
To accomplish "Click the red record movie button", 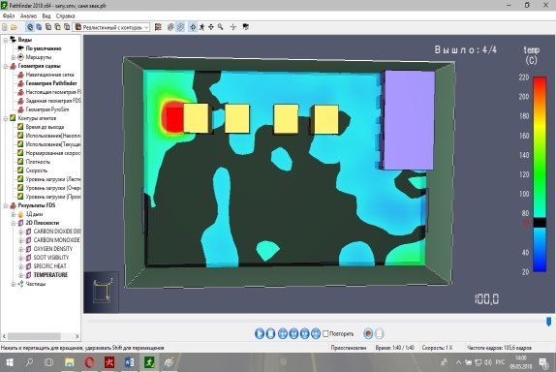I will [x=368, y=333].
